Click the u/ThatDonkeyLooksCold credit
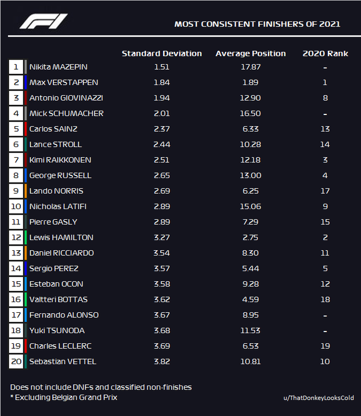The image size is (361, 416). (319, 398)
